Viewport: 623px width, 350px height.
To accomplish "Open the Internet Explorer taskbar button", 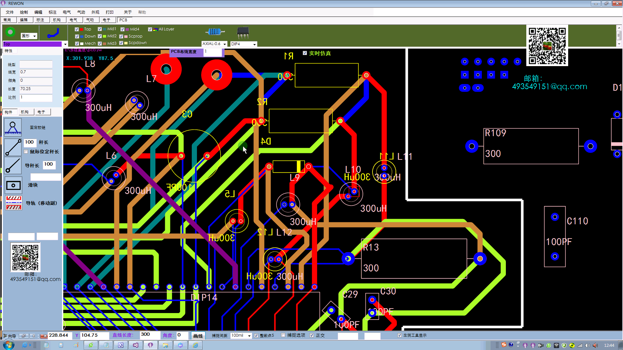I will [195, 345].
